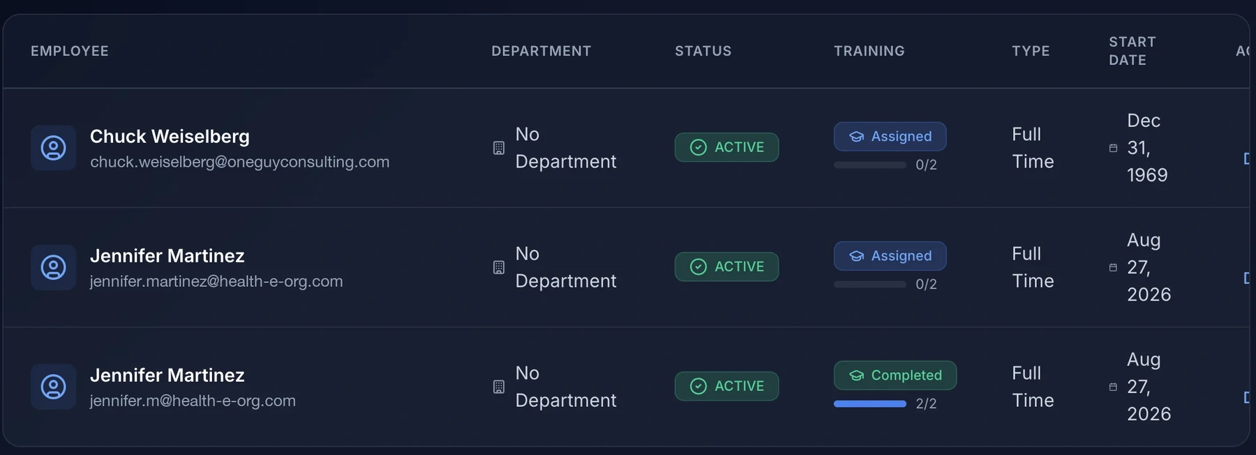Click Assigned training badge for Chuck Weiselberg
Screen dimensions: 1256x455
pos(890,137)
